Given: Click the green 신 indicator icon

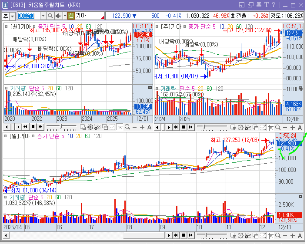Looking at the screenshot, I should pos(71,16).
